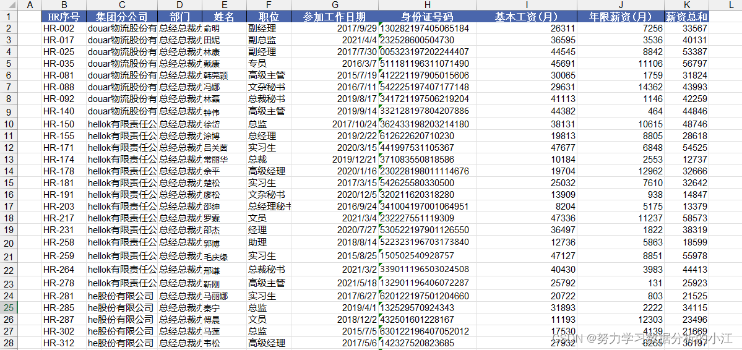The image size is (742, 350).
Task: Click seniority pay cell 7256
Action: click(621, 28)
